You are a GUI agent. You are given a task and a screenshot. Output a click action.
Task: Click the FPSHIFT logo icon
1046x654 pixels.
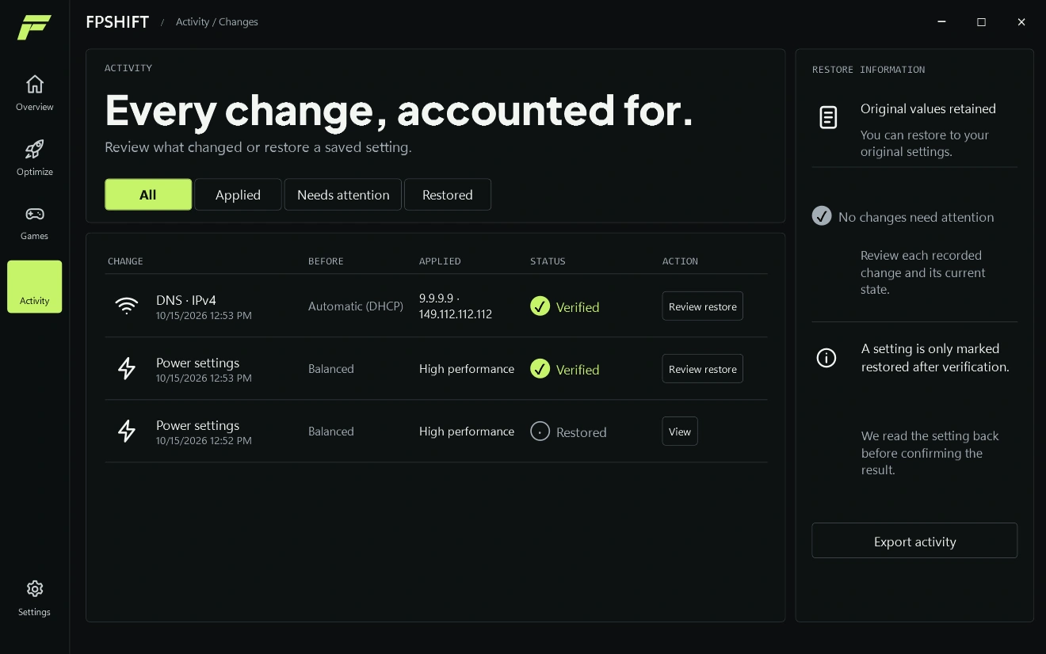(x=34, y=27)
